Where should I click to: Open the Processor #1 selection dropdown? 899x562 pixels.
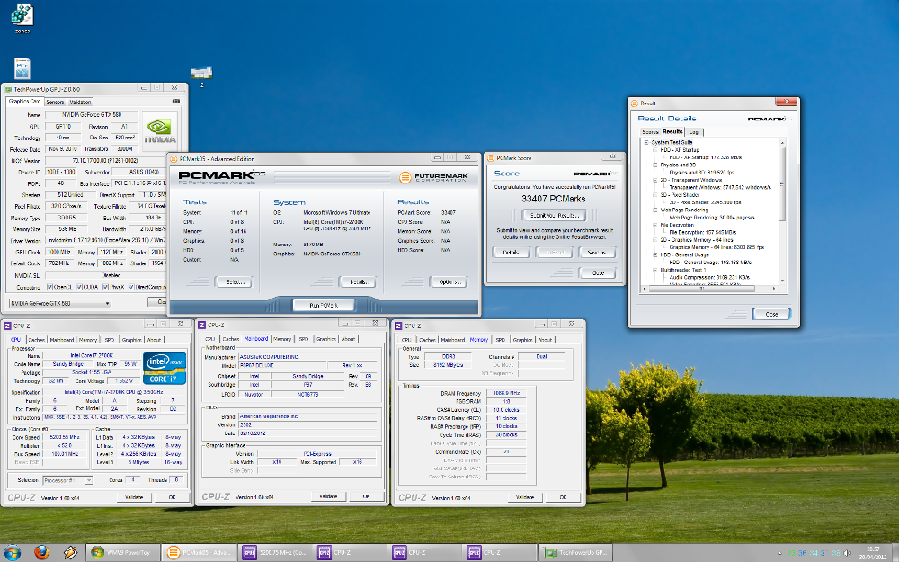pyautogui.click(x=67, y=480)
